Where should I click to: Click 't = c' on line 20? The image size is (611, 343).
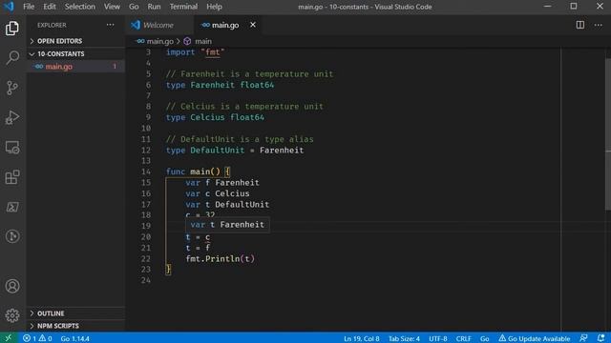[198, 237]
